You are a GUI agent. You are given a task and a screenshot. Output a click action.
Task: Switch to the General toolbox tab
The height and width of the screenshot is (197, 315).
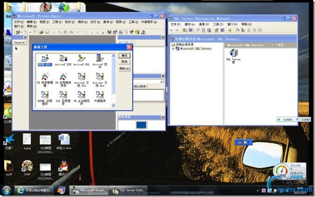coord(20,42)
